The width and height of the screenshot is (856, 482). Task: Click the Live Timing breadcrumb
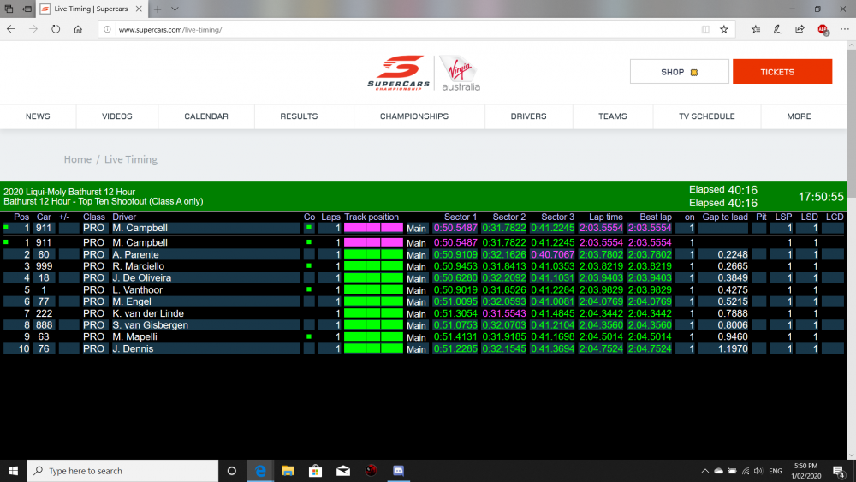coord(130,159)
